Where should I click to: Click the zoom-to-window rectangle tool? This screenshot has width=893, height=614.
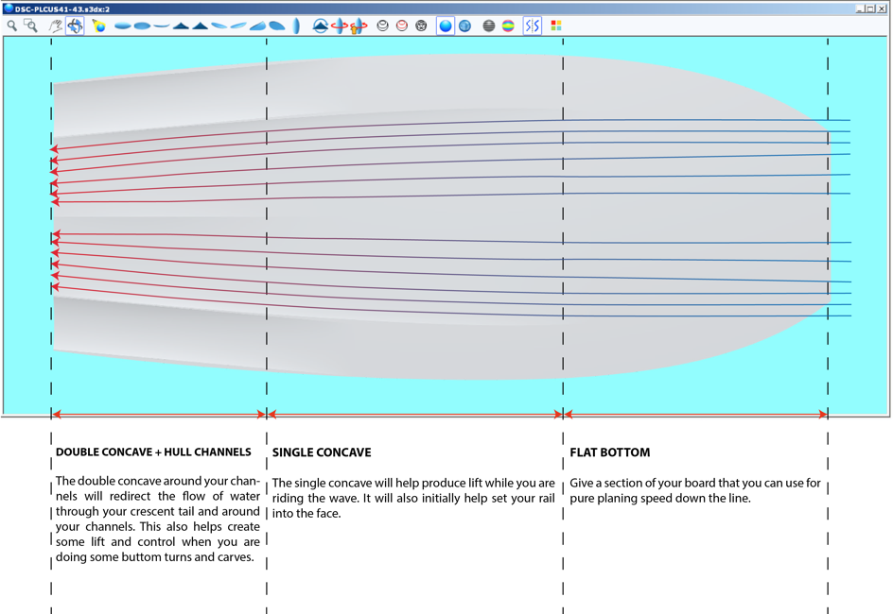(31, 26)
